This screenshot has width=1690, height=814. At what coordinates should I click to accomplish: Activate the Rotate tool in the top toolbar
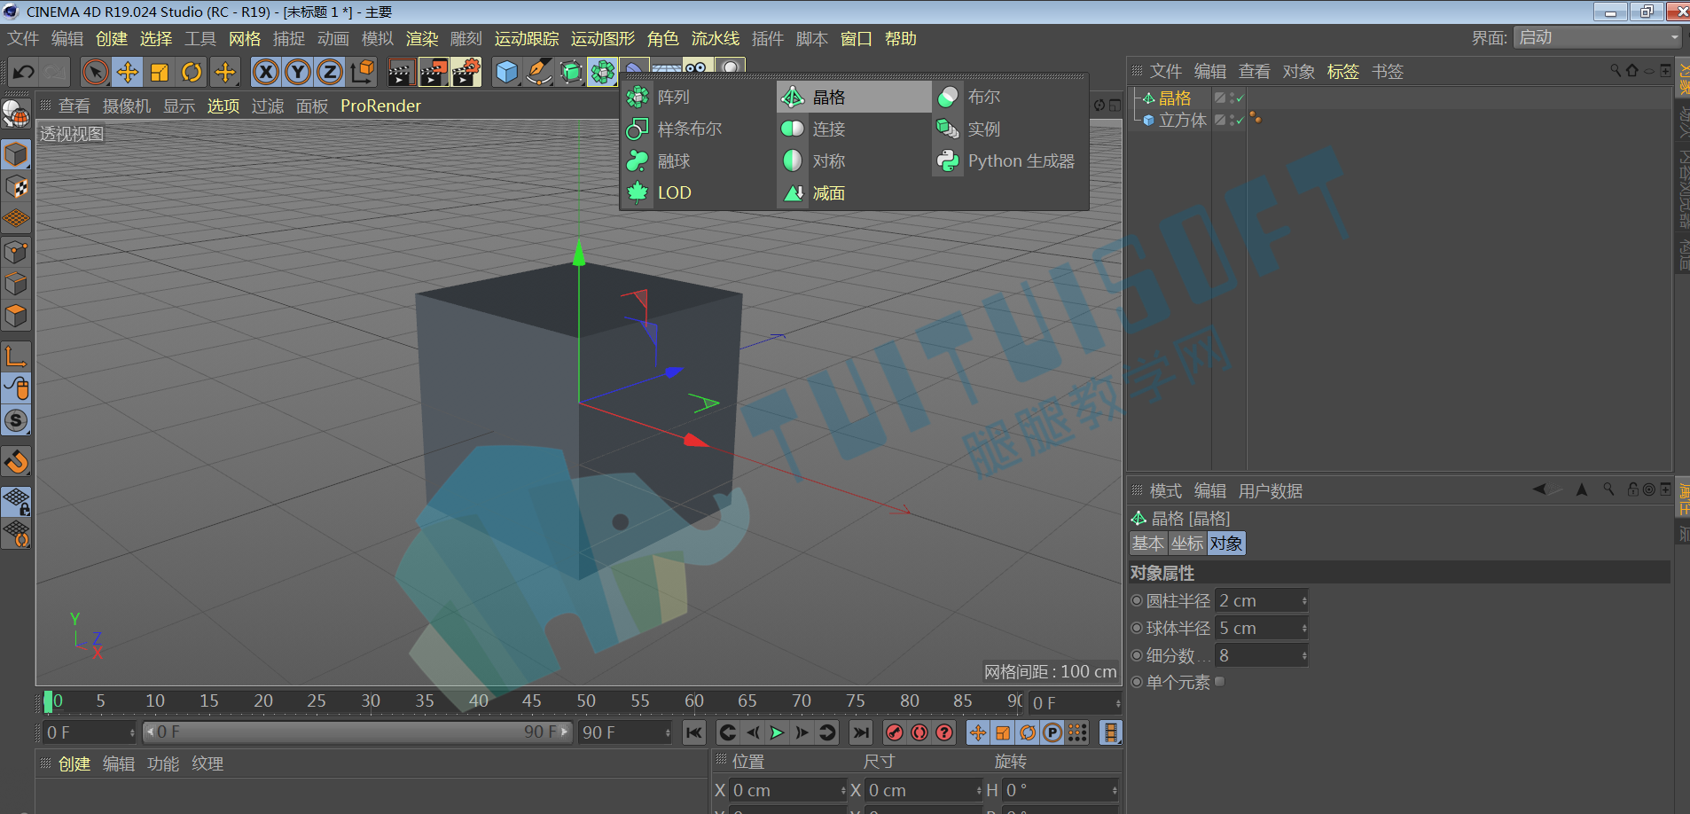pyautogui.click(x=192, y=72)
